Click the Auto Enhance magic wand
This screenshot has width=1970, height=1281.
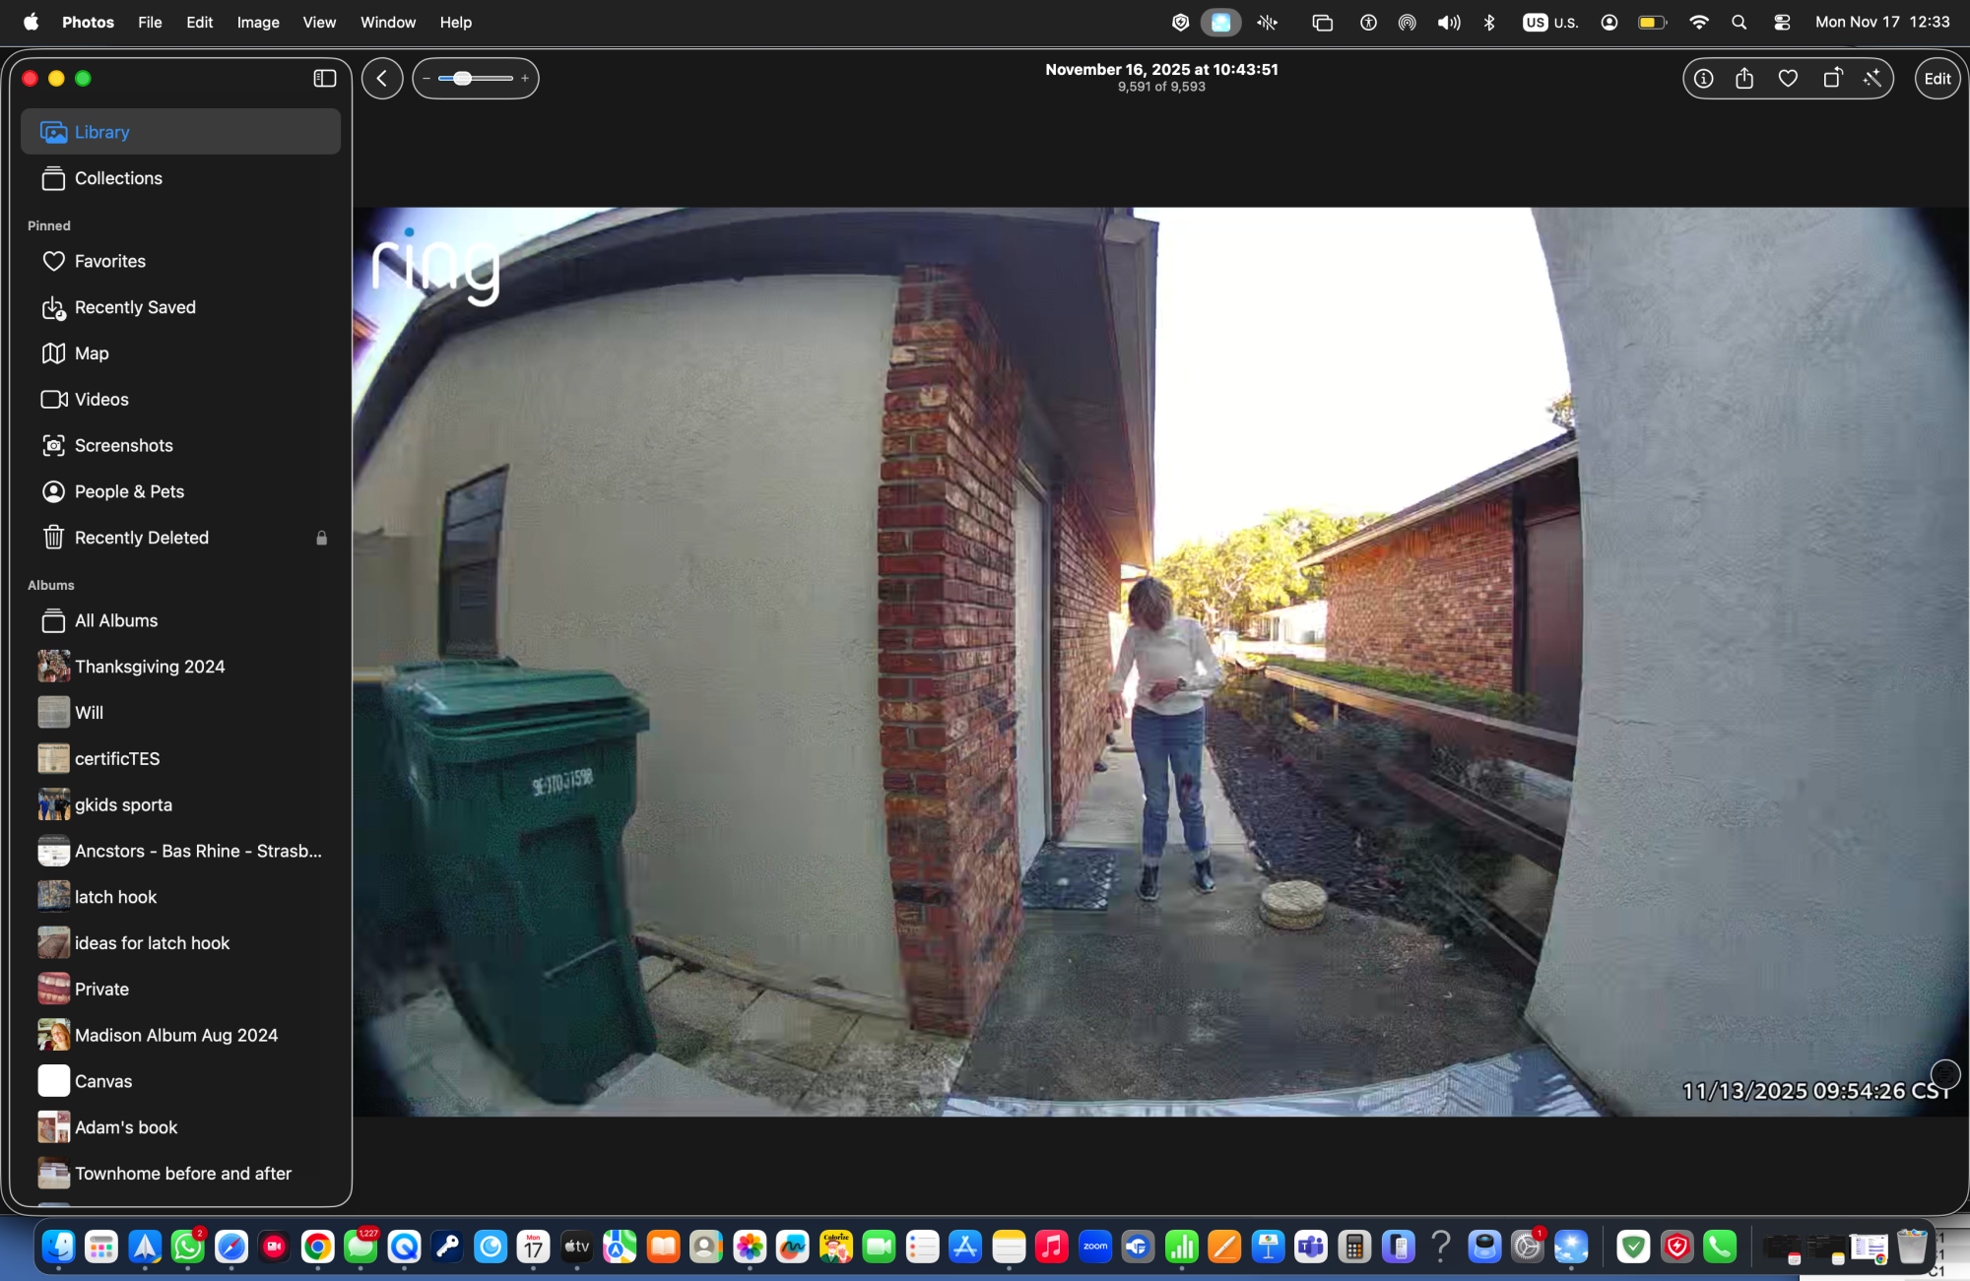point(1872,79)
